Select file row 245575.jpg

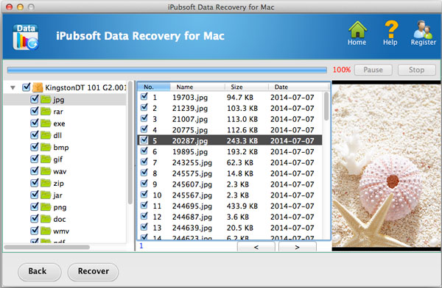click(x=230, y=173)
